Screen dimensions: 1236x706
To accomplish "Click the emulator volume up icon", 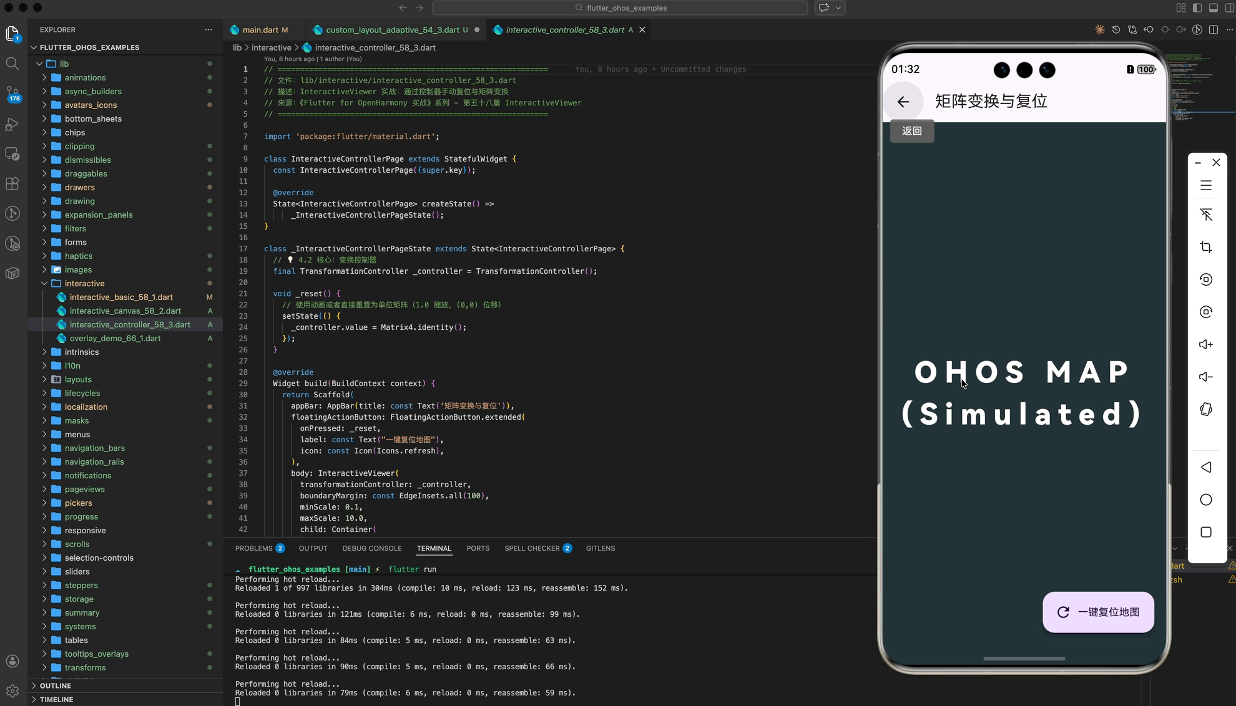I will [x=1205, y=344].
